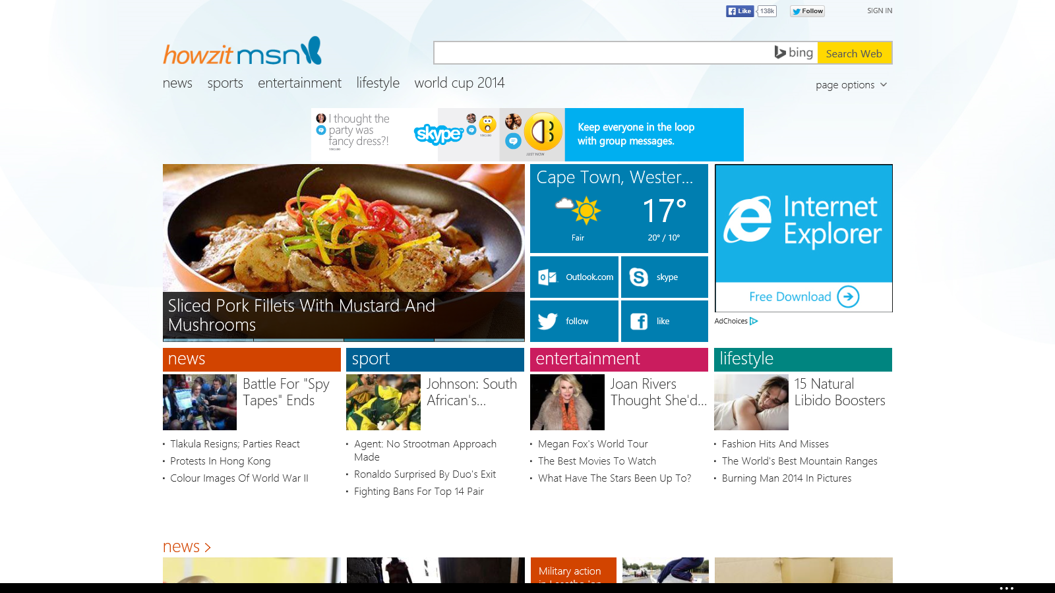Click the Bing logo in search bar
1055x593 pixels.
point(794,53)
